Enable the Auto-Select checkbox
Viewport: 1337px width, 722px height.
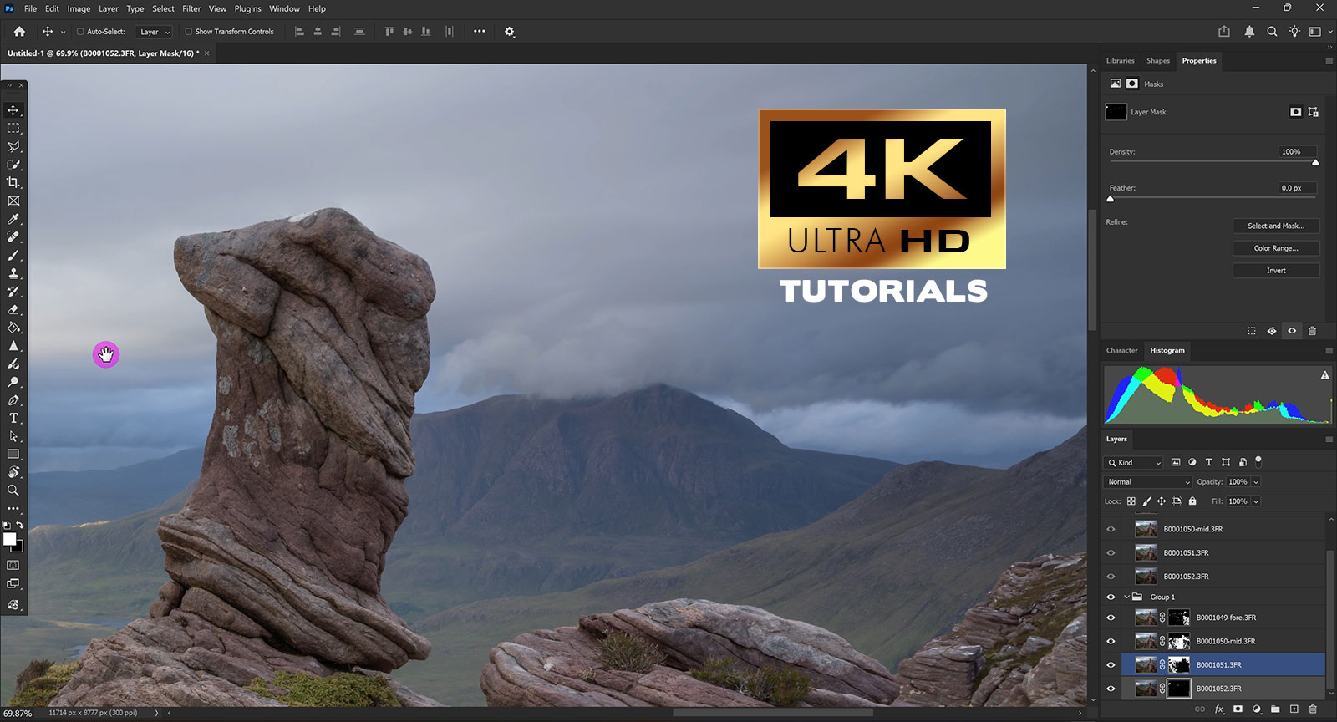80,32
